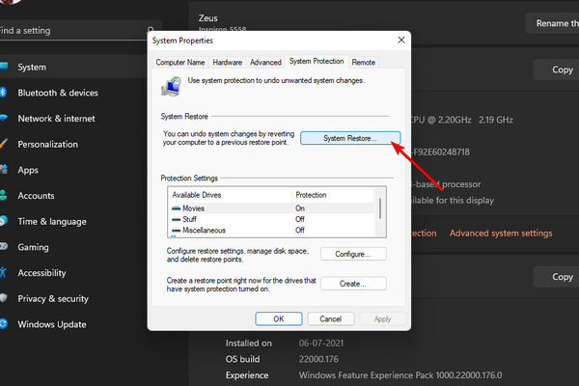The height and width of the screenshot is (386, 579).
Task: Open Bluetooth & devices settings
Action: (58, 93)
